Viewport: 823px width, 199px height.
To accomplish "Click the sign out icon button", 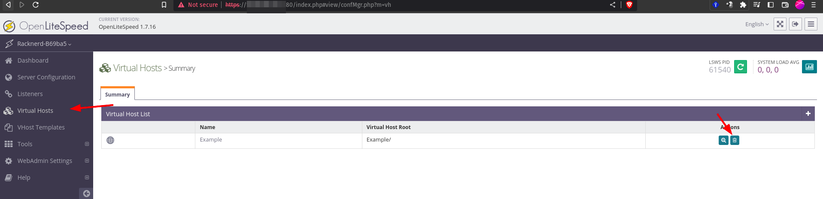I will coord(796,24).
